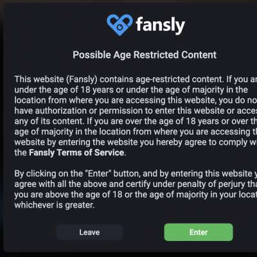This screenshot has width=257, height=257.
Task: Click the line starting "age of majority in the location"
Action: coord(136,132)
